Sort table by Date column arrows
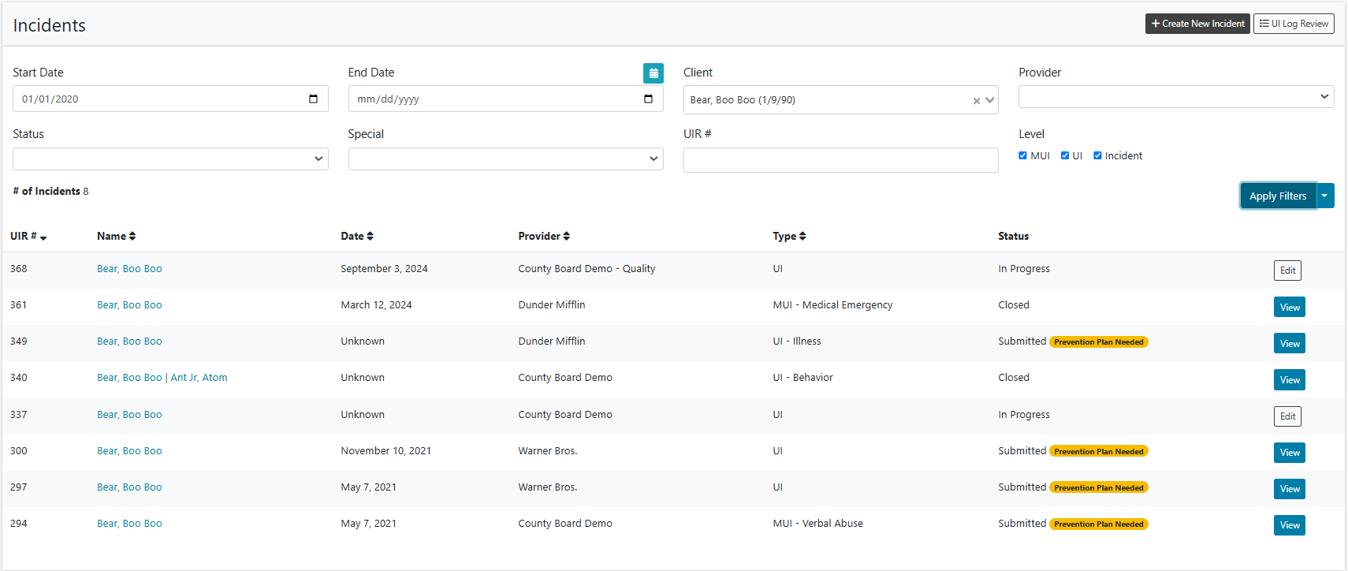The height and width of the screenshot is (571, 1348). click(x=370, y=237)
